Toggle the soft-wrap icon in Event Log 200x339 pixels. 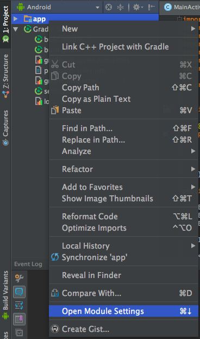tap(19, 305)
